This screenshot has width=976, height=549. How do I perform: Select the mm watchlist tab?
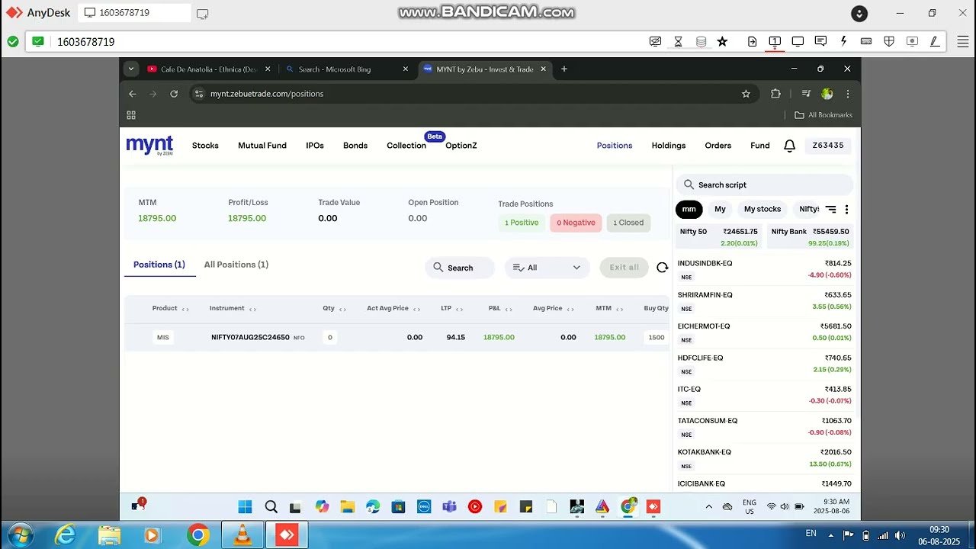tap(689, 209)
